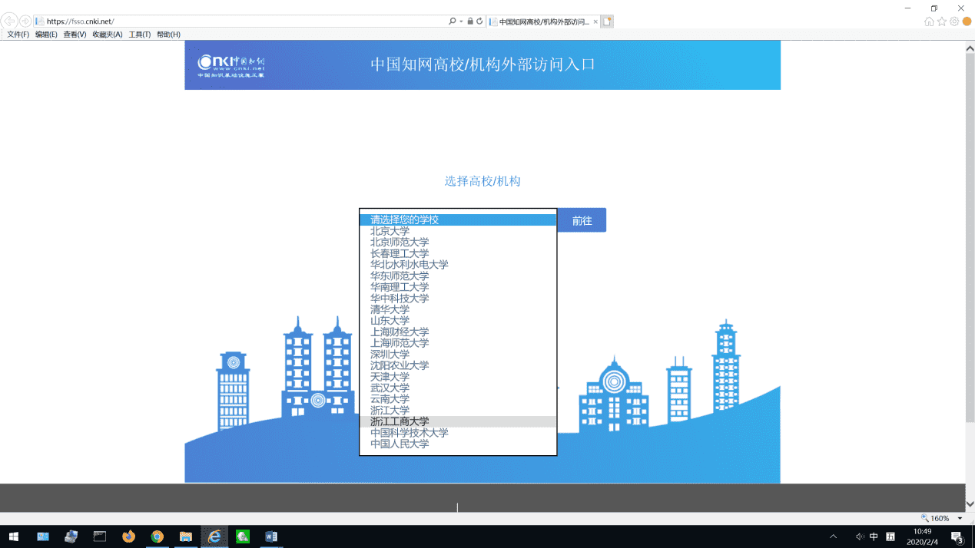Viewport: 975px width, 548px height.
Task: Launch Word from the taskbar
Action: (271, 536)
